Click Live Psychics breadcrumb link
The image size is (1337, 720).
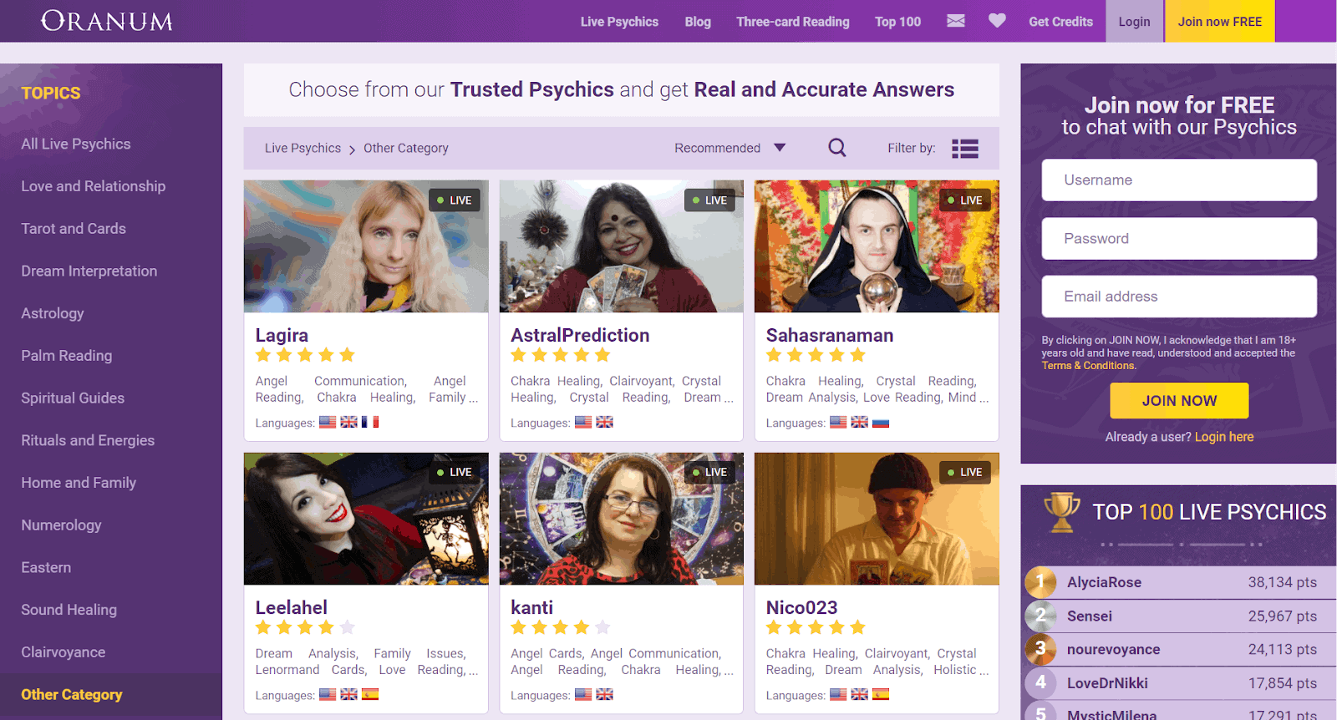[x=302, y=148]
